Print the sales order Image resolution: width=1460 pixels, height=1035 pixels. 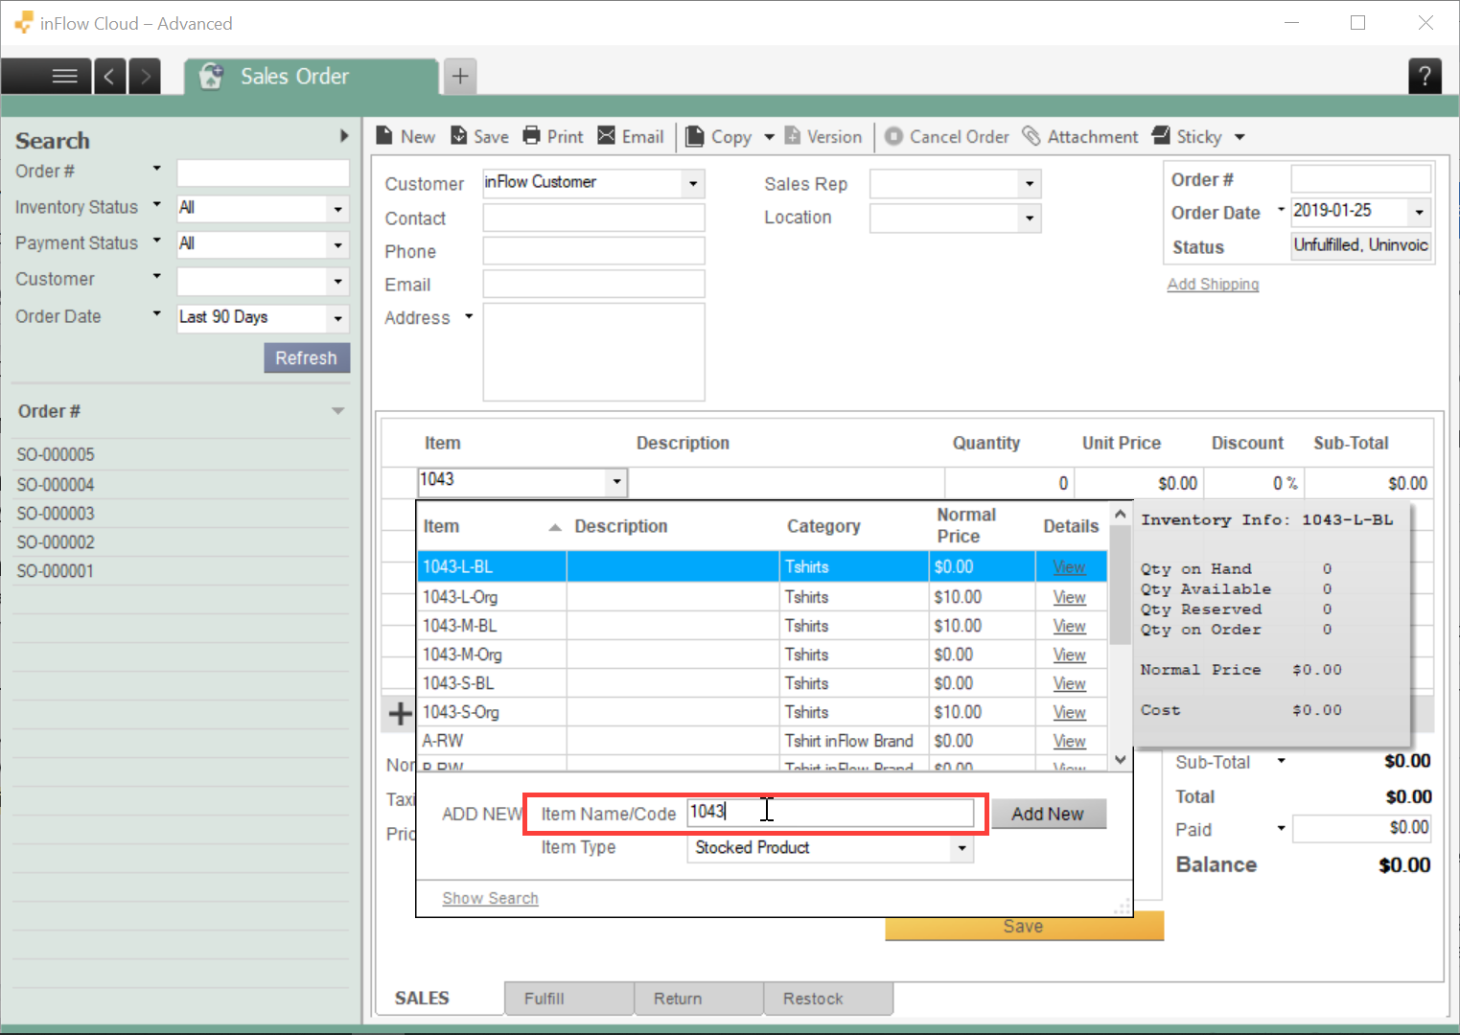point(553,136)
